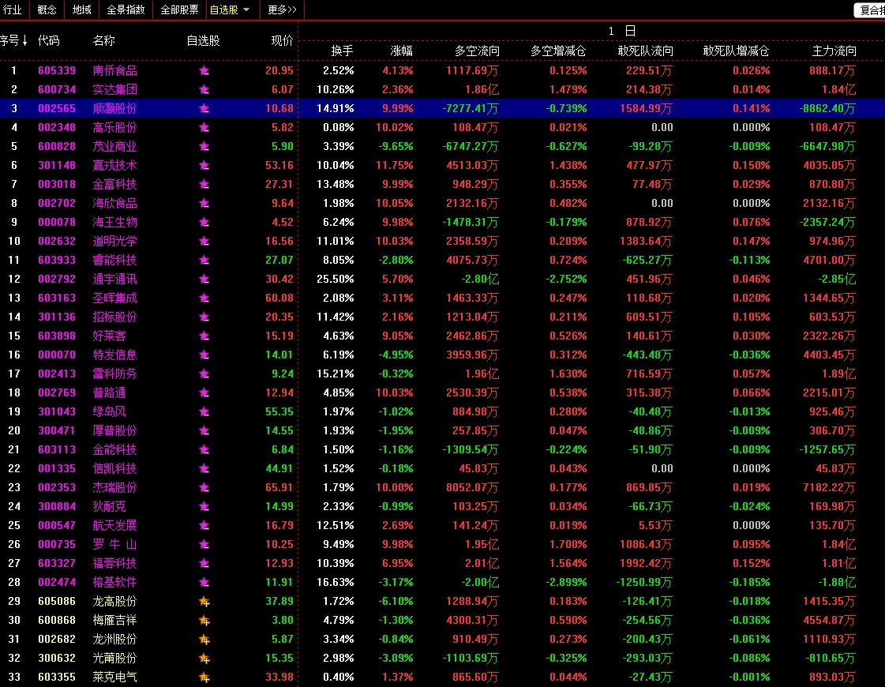
Task: Toggle watchlist star for 茂业商业
Action: (x=204, y=147)
